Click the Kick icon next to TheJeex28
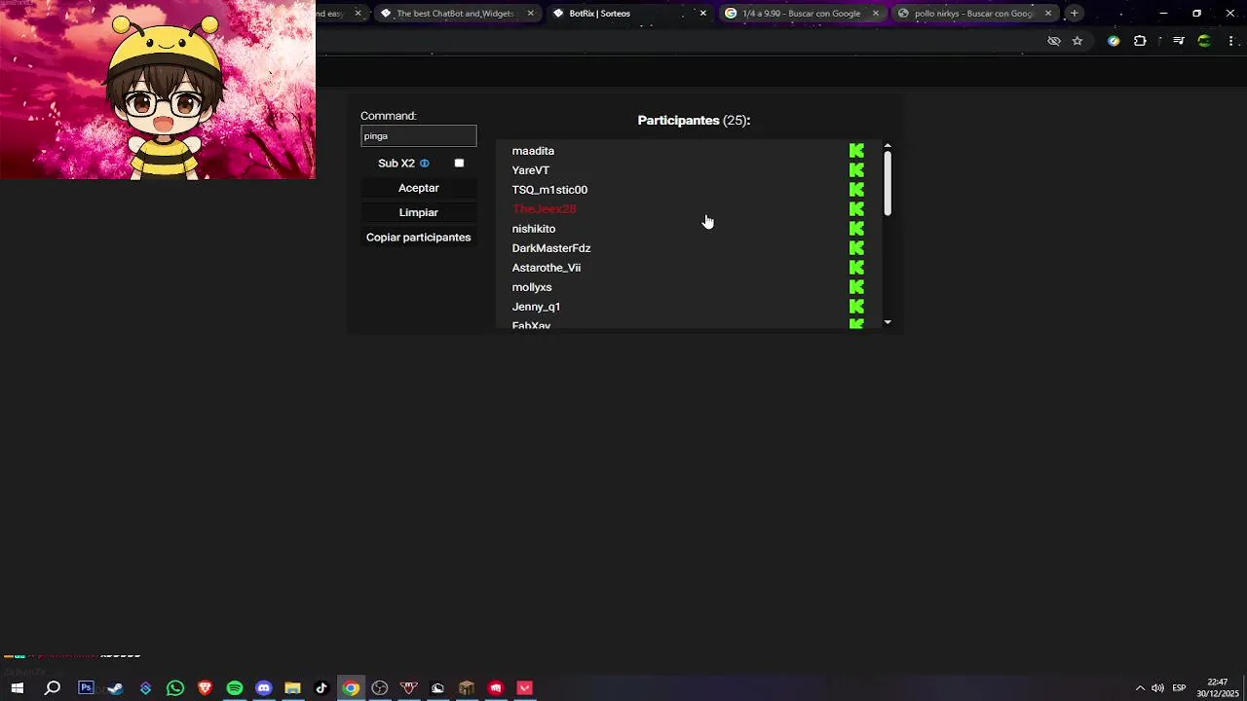 pos(856,209)
